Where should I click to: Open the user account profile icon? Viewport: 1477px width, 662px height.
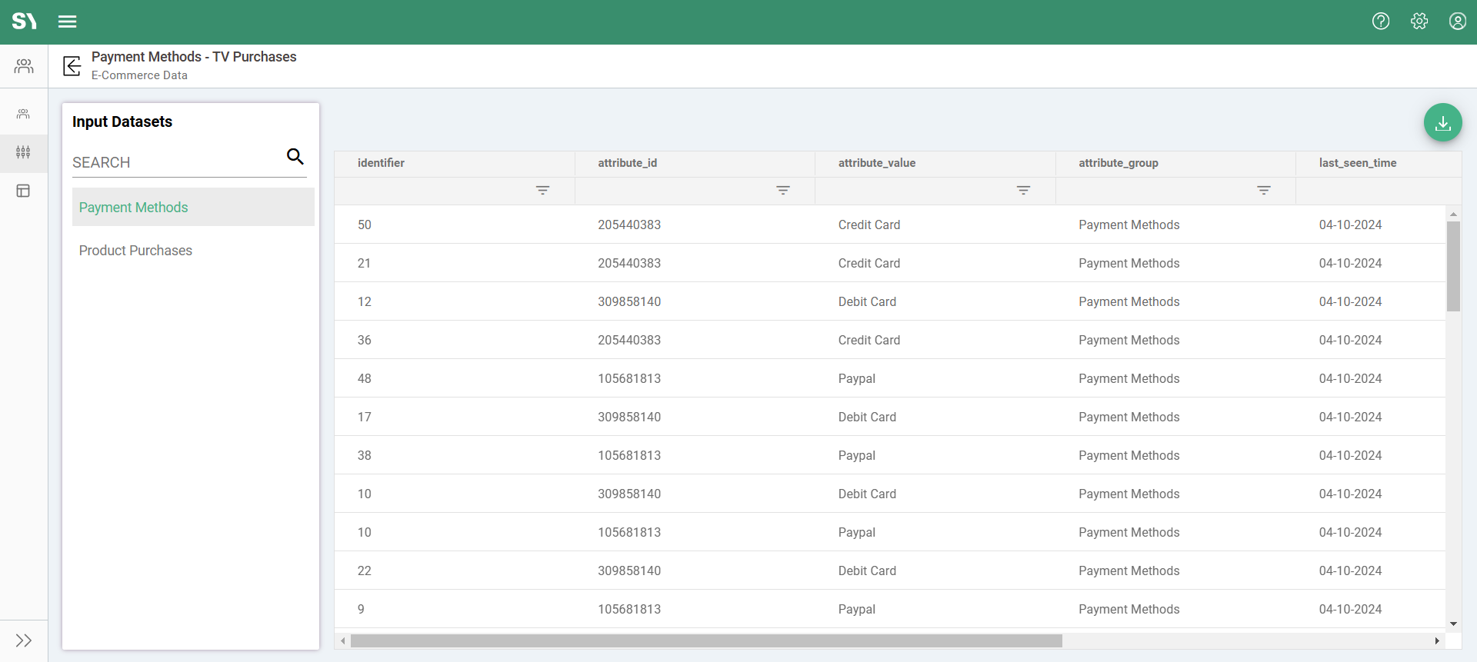click(x=1457, y=22)
